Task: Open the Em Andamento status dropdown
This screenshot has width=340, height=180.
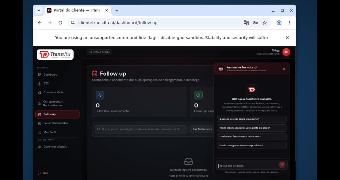Action: click(x=202, y=129)
